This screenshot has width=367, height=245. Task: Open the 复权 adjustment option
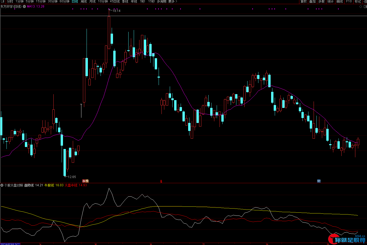click(x=304, y=1)
